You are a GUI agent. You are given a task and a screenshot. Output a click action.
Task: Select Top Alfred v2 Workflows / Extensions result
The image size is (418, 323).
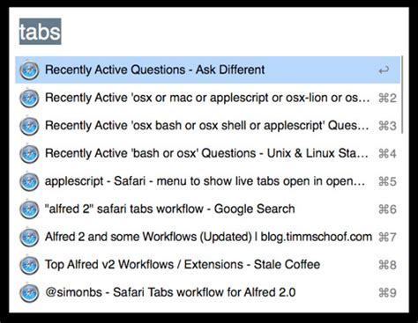pyautogui.click(x=207, y=265)
